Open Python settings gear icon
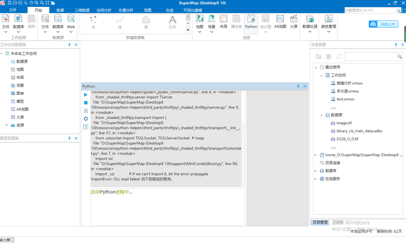Screen dimensions: 406x243 click(86, 119)
